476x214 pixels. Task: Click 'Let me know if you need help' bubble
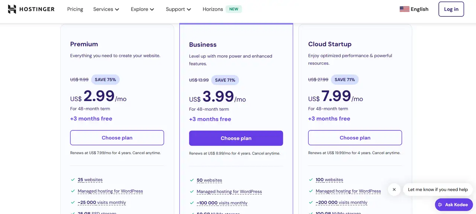point(438,189)
